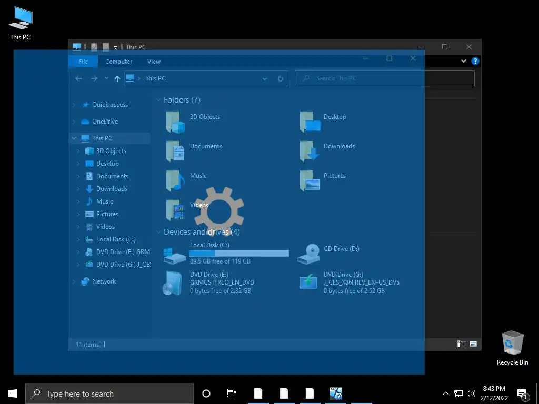
Task: Select This PC icon on the desktop
Action: coord(21,23)
